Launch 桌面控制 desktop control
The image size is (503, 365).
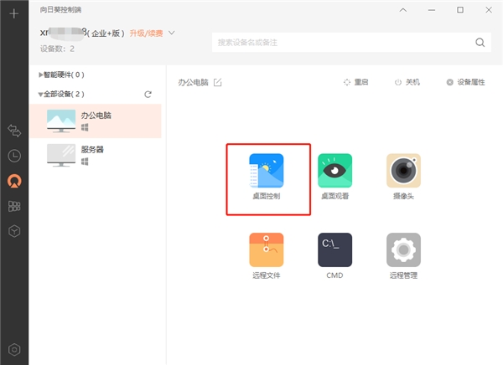(x=267, y=177)
